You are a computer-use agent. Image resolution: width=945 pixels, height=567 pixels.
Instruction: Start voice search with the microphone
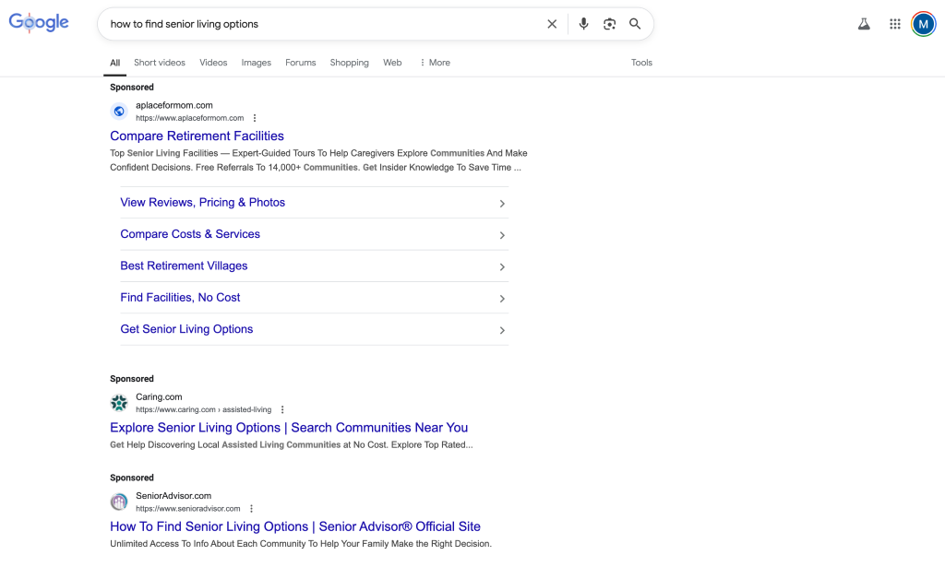pos(583,24)
